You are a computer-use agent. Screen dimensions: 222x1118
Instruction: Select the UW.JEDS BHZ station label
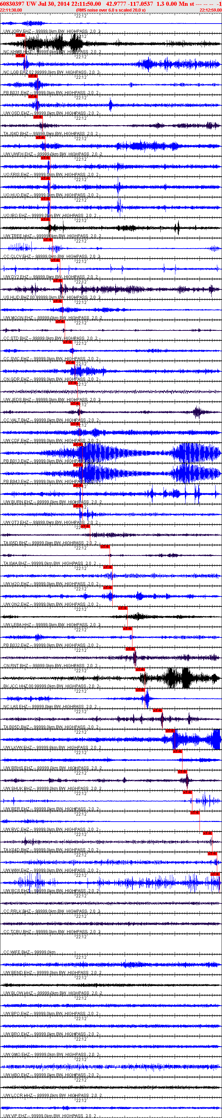52,400
